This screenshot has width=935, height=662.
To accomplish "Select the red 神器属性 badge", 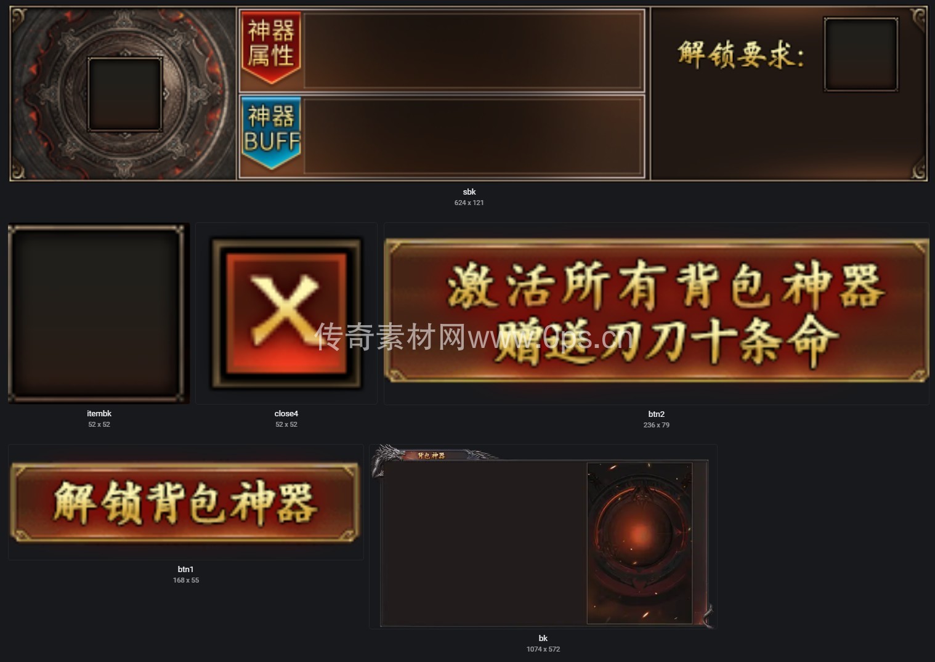I will (x=271, y=47).
